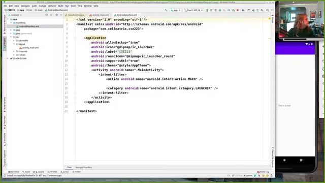Image resolution: width=325 pixels, height=183 pixels.
Task: Open the Profiler tool window
Action: click(52, 172)
